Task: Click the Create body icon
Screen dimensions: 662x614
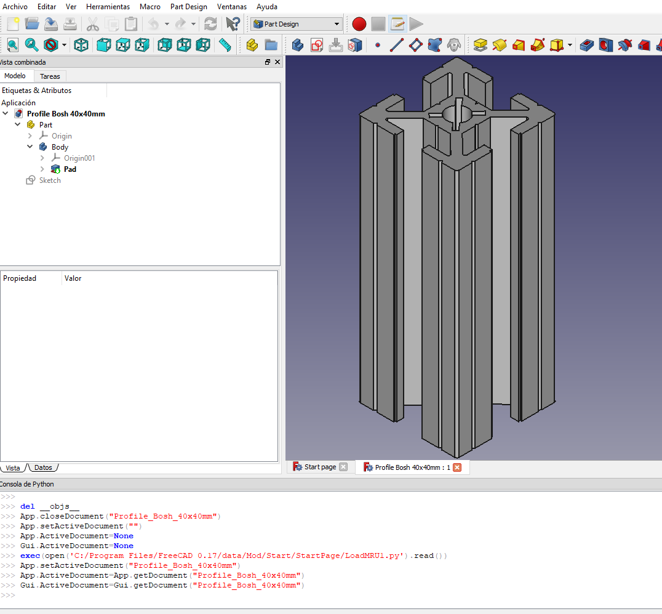Action: [298, 45]
